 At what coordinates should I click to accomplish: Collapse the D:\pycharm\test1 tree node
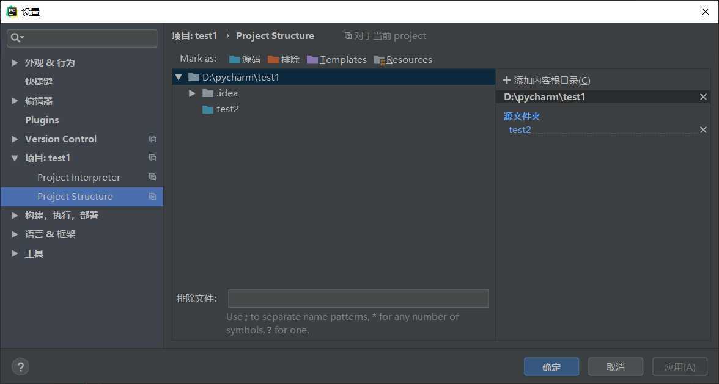179,78
